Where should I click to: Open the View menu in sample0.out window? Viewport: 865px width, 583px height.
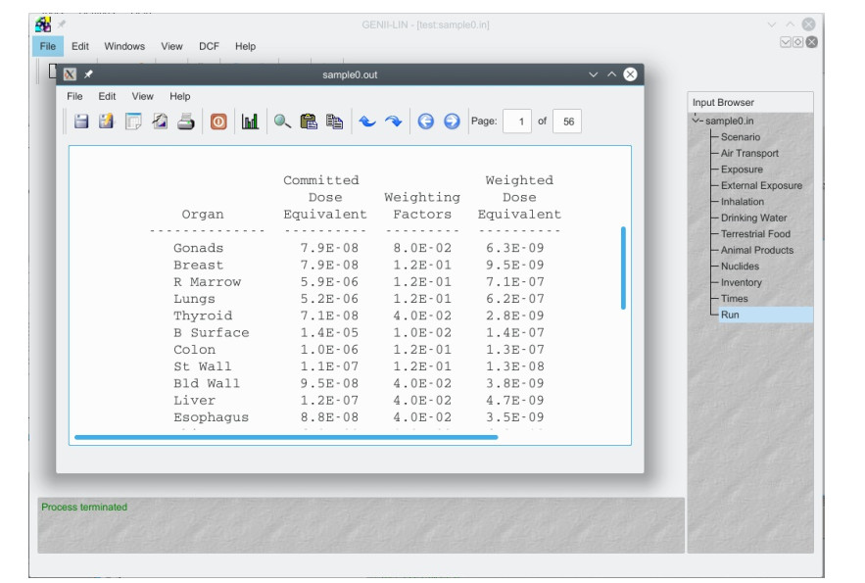(143, 96)
